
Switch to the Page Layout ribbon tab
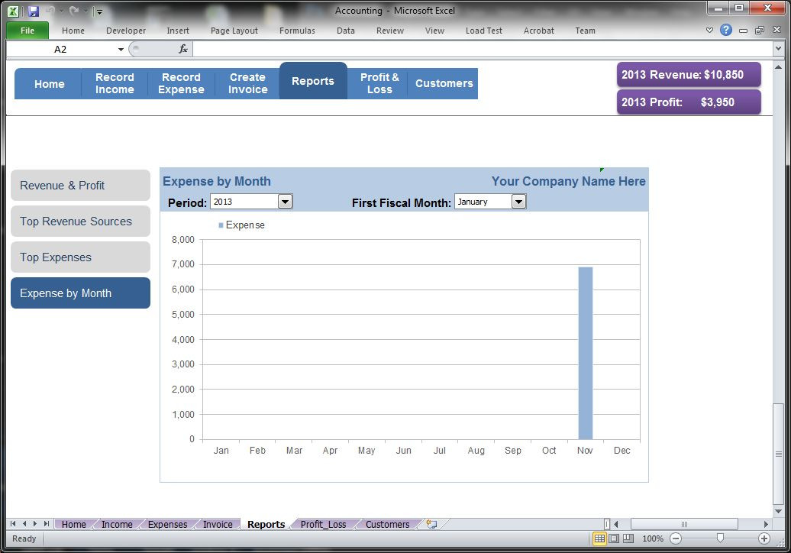[x=234, y=31]
